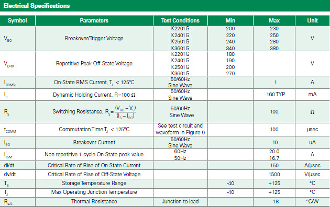
Task: Select Critical Rate of Rise of Off-State Voltage
Action: (94, 174)
